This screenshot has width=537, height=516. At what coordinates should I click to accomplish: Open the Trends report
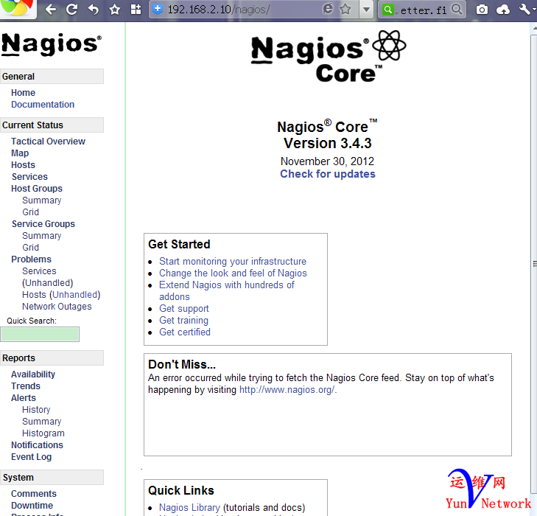pyautogui.click(x=26, y=386)
